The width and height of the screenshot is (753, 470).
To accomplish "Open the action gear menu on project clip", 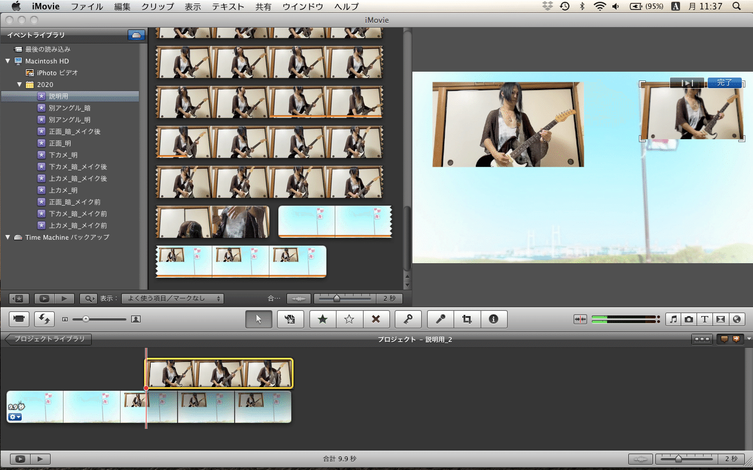I will [15, 417].
